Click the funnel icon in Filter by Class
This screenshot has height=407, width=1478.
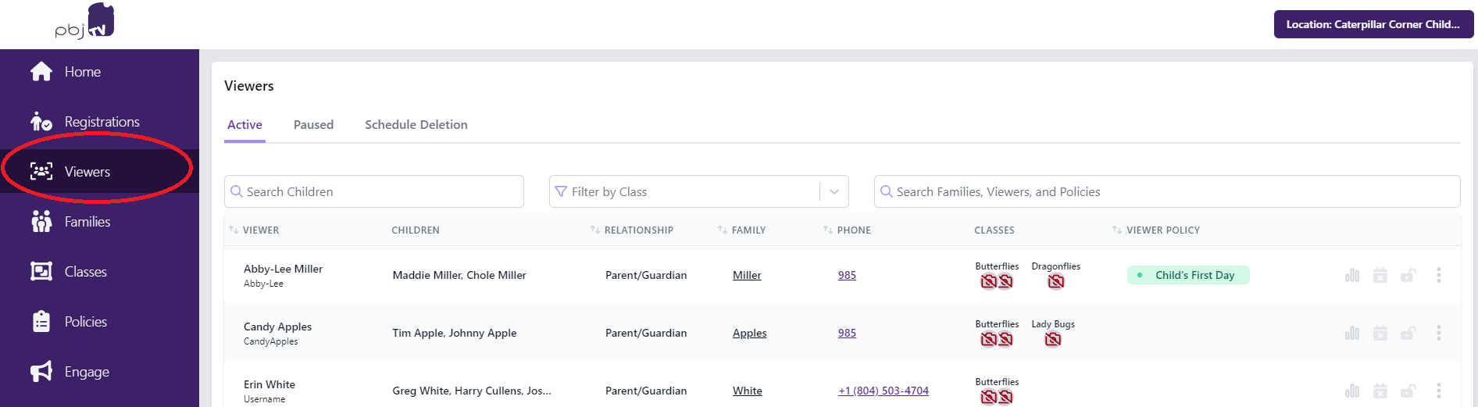pos(561,191)
